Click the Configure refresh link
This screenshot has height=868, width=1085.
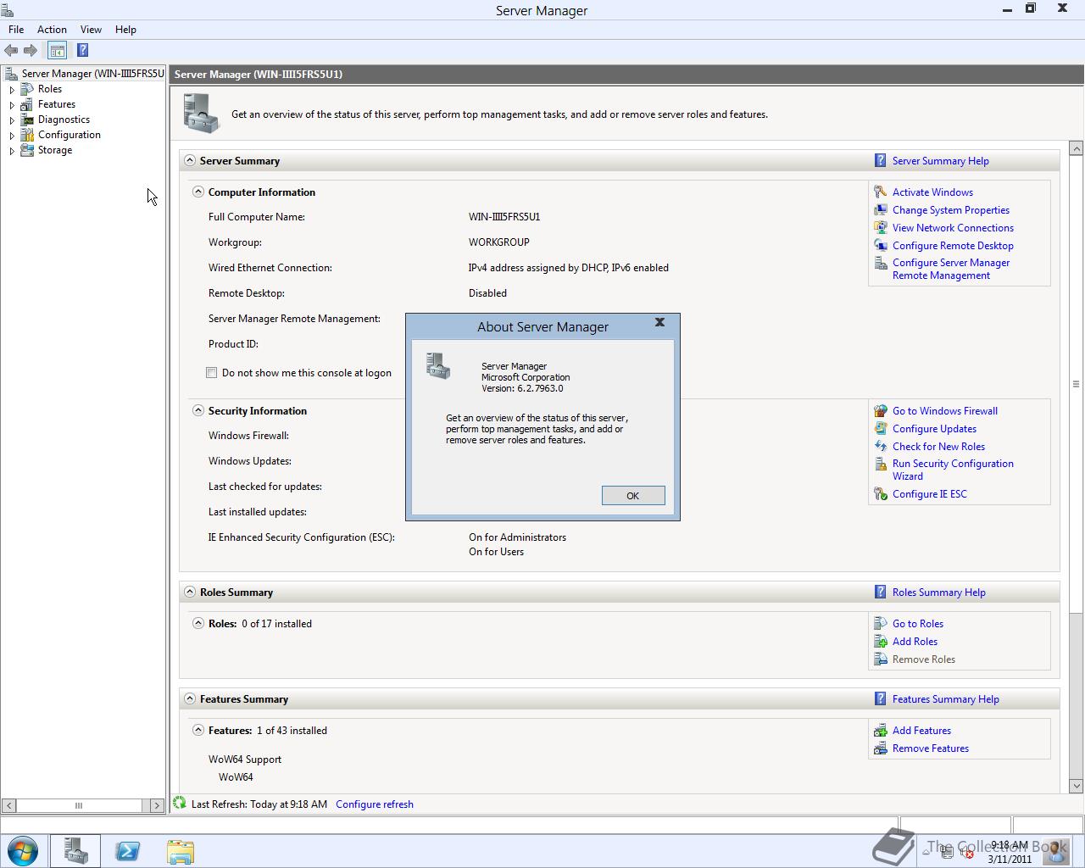pyautogui.click(x=375, y=804)
